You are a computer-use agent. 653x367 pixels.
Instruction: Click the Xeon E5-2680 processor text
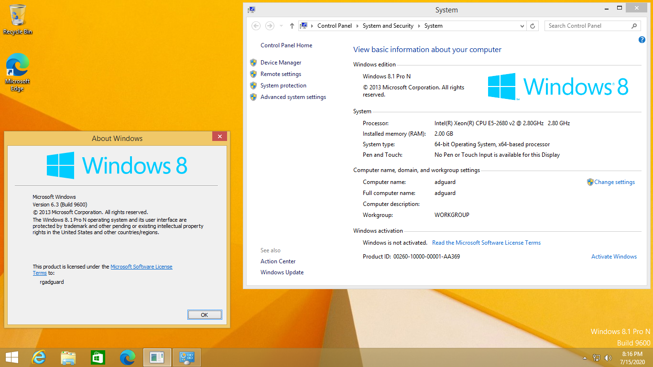[502, 123]
